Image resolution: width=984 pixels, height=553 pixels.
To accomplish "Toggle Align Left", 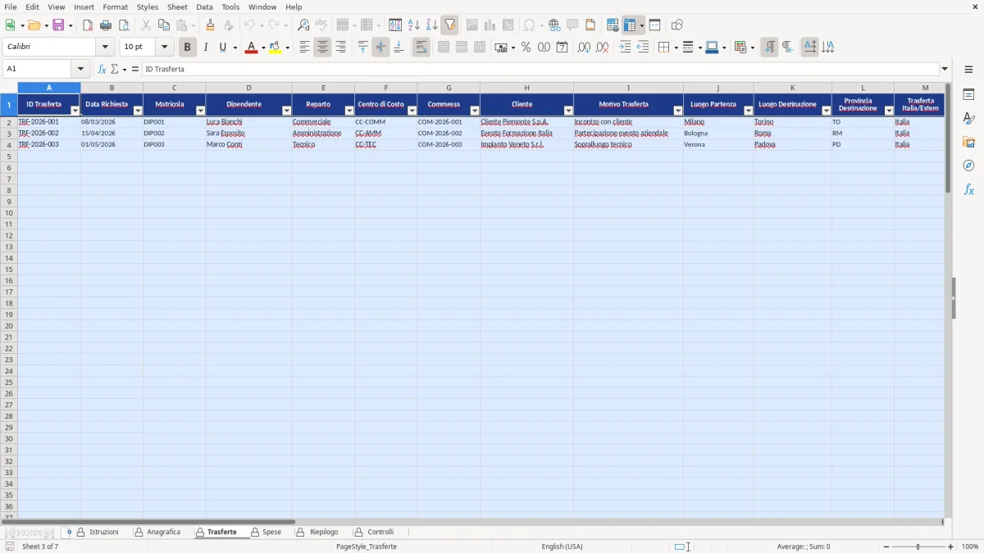I will point(304,48).
